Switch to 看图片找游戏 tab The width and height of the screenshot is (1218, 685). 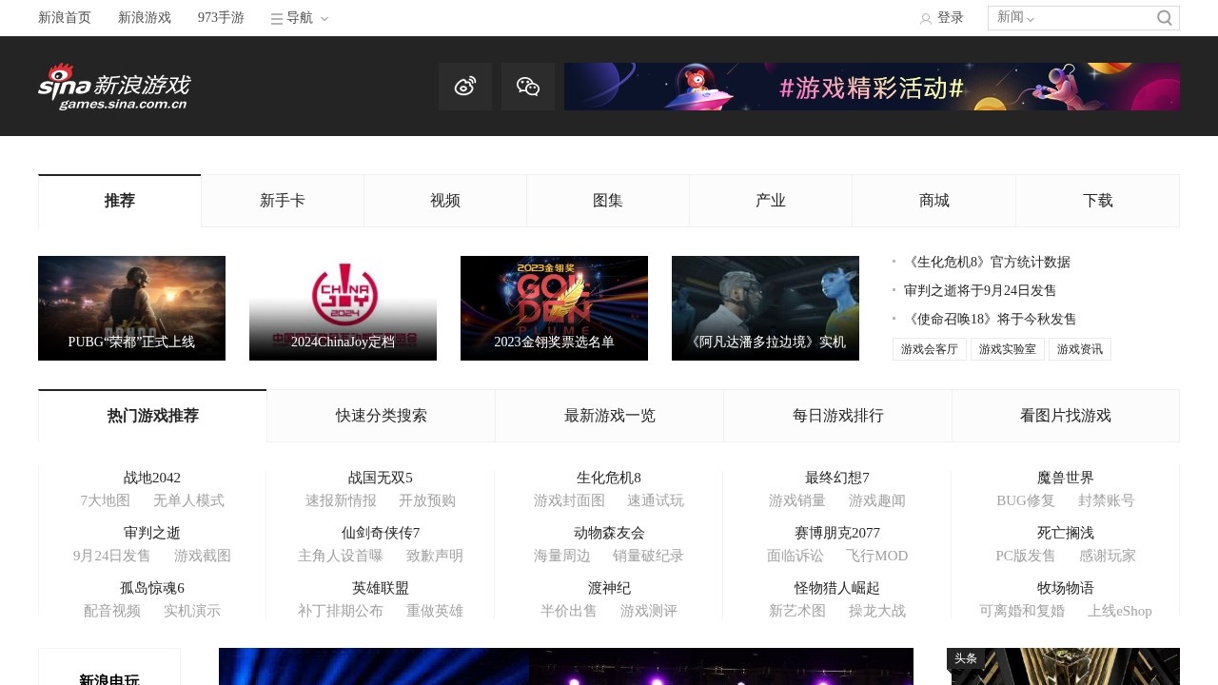(x=1066, y=416)
